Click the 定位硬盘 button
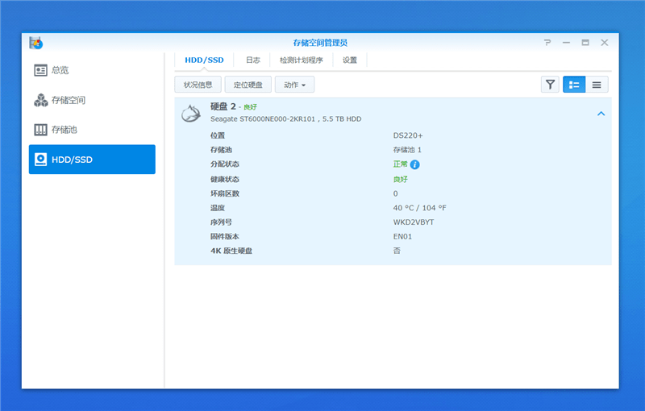Screen dimensions: 645x411 point(248,85)
